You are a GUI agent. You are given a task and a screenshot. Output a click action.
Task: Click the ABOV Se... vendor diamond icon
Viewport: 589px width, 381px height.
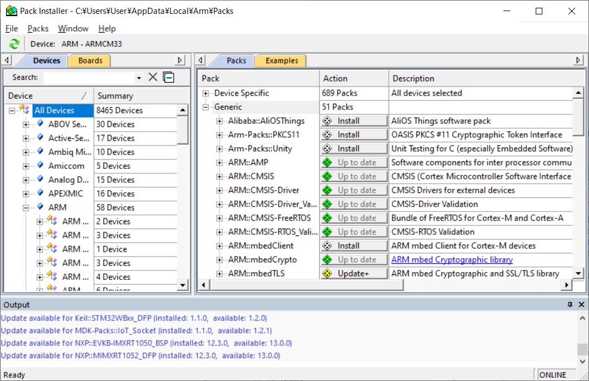pyautogui.click(x=40, y=124)
